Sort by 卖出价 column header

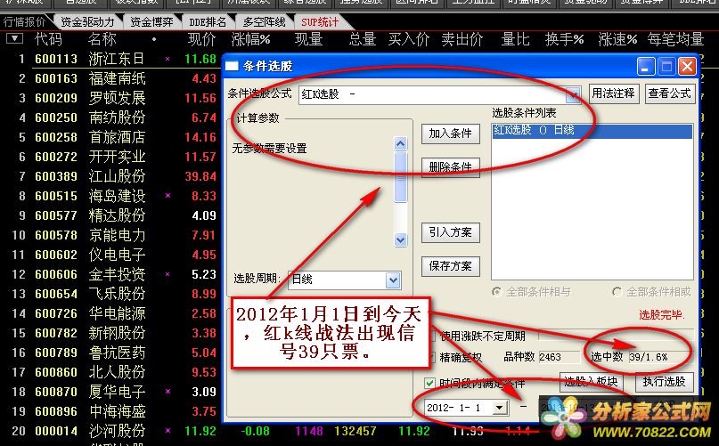coord(462,39)
